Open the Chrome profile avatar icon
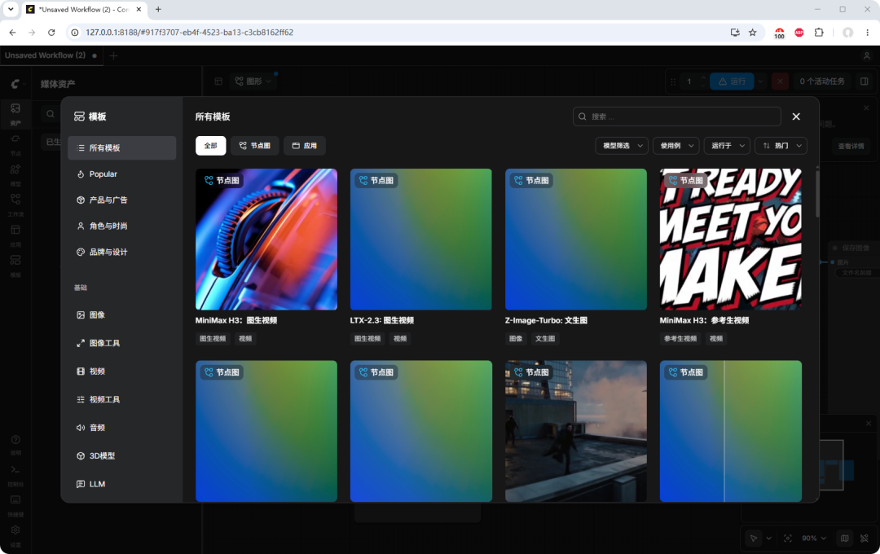Viewport: 880px width, 554px height. click(x=848, y=33)
